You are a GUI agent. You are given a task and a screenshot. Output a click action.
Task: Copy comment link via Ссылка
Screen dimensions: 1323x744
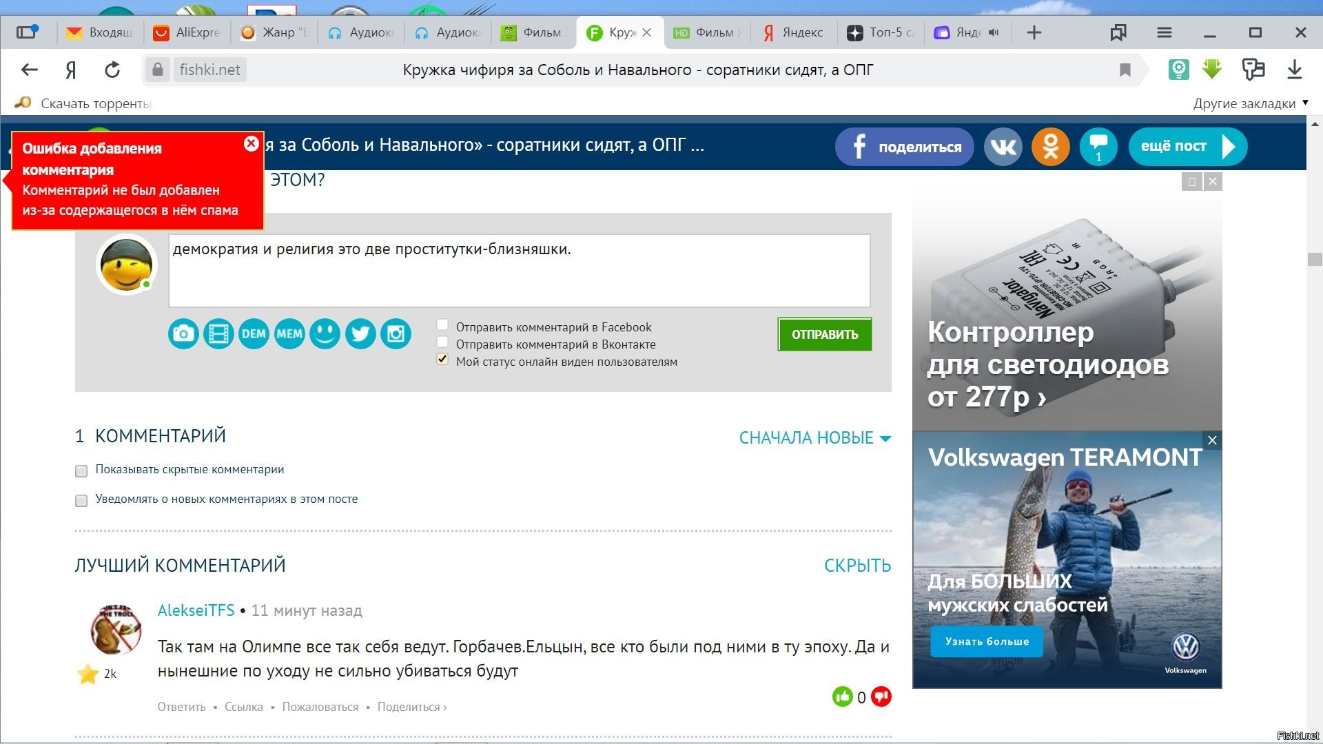[244, 707]
